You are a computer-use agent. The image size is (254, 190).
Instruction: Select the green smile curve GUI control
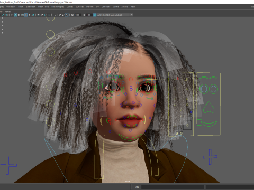click(209, 123)
